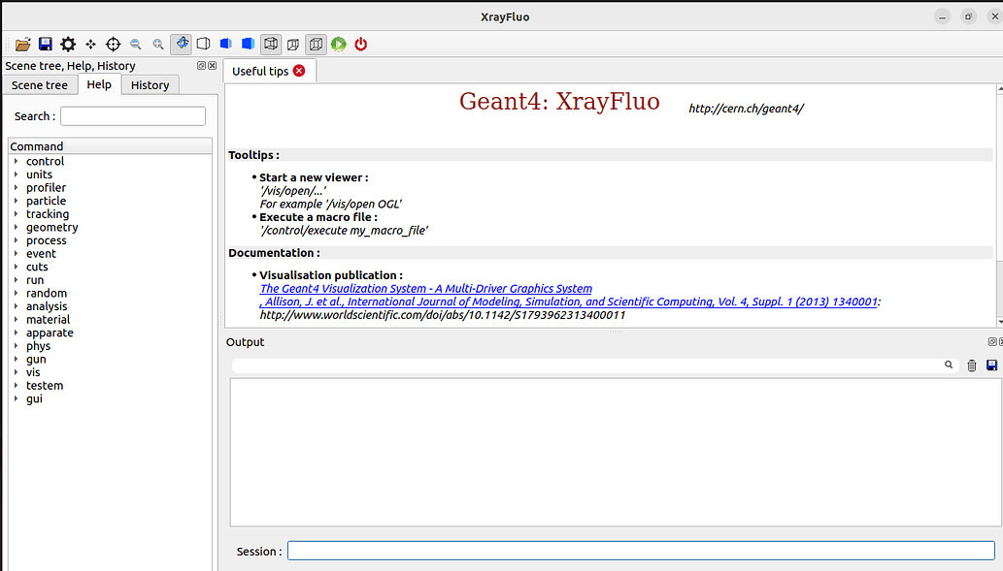The image size is (1003, 571).
Task: Save viewer state with floppy disk icon
Action: 46,44
